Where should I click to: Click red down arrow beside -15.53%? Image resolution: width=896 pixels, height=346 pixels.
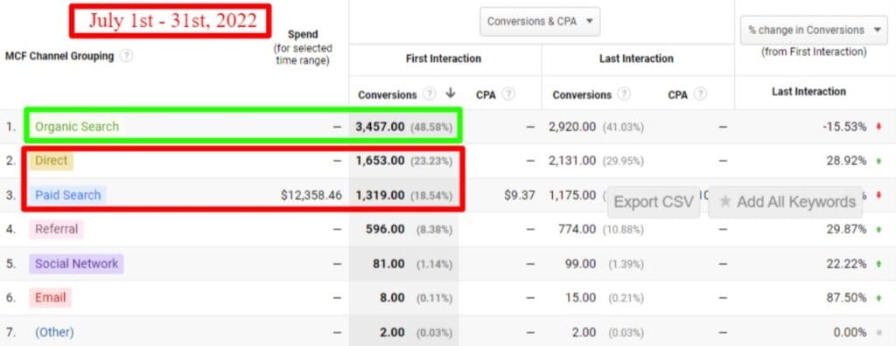click(x=878, y=127)
